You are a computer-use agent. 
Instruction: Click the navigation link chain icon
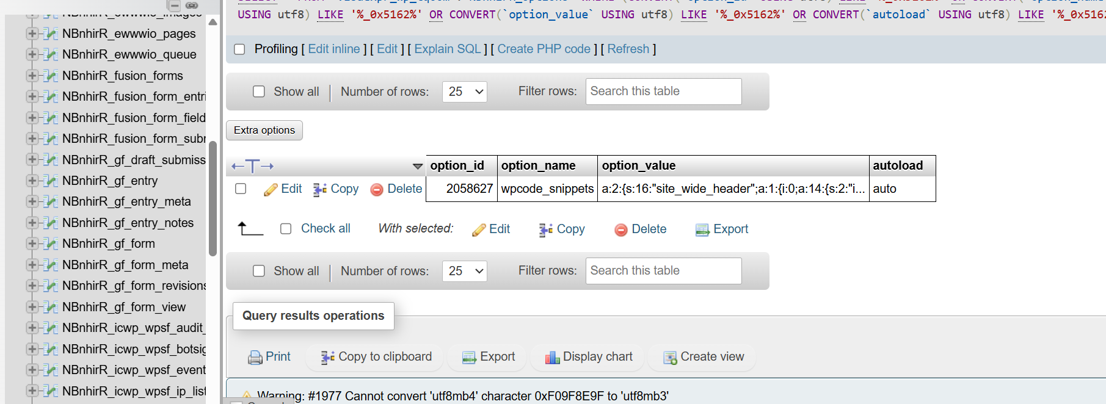tap(192, 5)
